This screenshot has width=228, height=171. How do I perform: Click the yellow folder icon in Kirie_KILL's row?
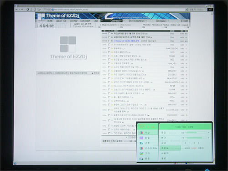coord(112,63)
